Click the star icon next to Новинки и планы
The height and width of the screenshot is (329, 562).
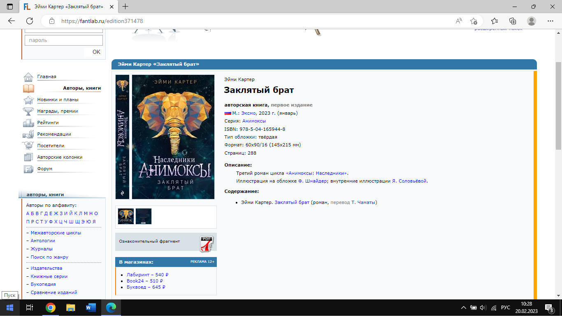pos(28,100)
